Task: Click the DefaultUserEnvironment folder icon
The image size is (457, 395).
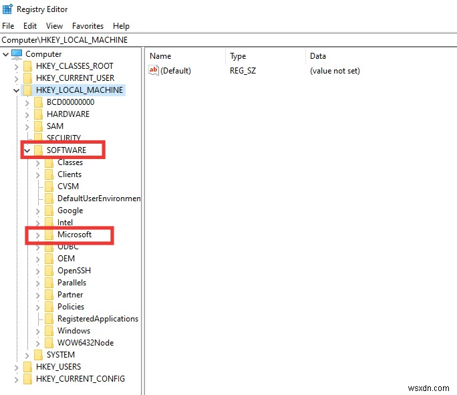Action: point(49,199)
